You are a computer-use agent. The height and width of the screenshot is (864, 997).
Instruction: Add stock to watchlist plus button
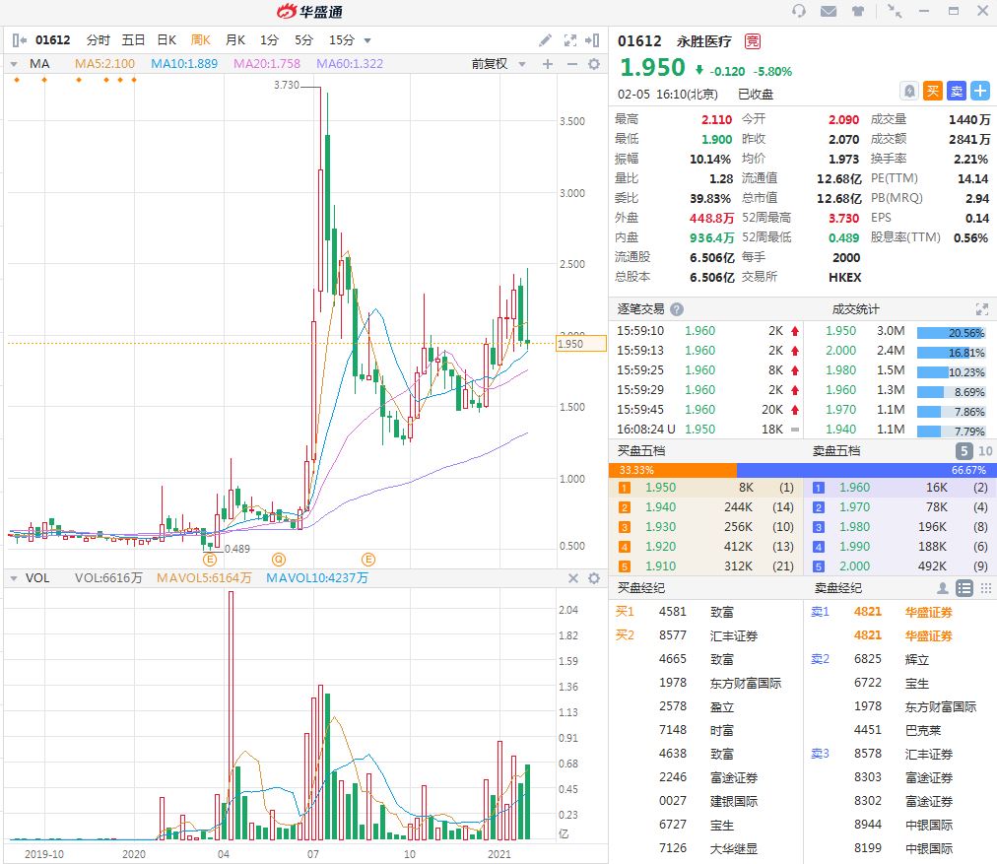(x=980, y=91)
